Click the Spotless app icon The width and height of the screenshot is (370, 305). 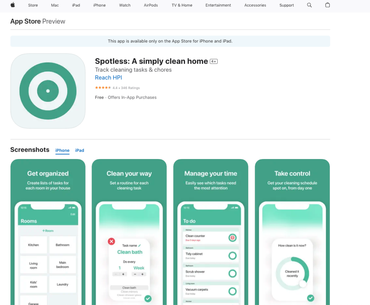click(48, 91)
